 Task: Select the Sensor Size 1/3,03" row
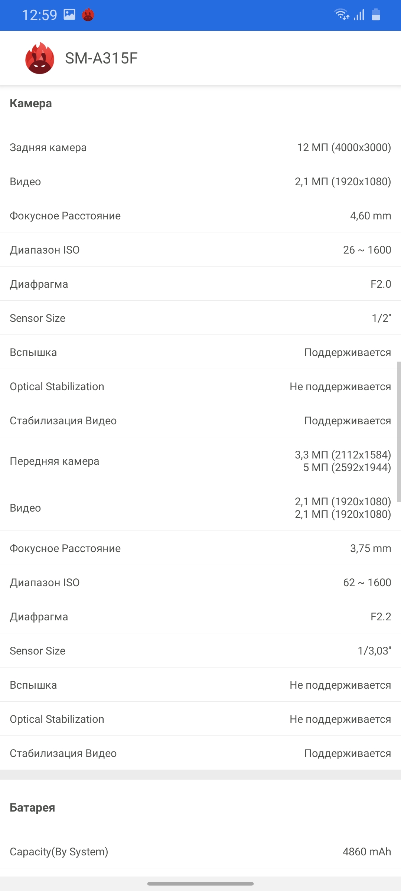[200, 651]
